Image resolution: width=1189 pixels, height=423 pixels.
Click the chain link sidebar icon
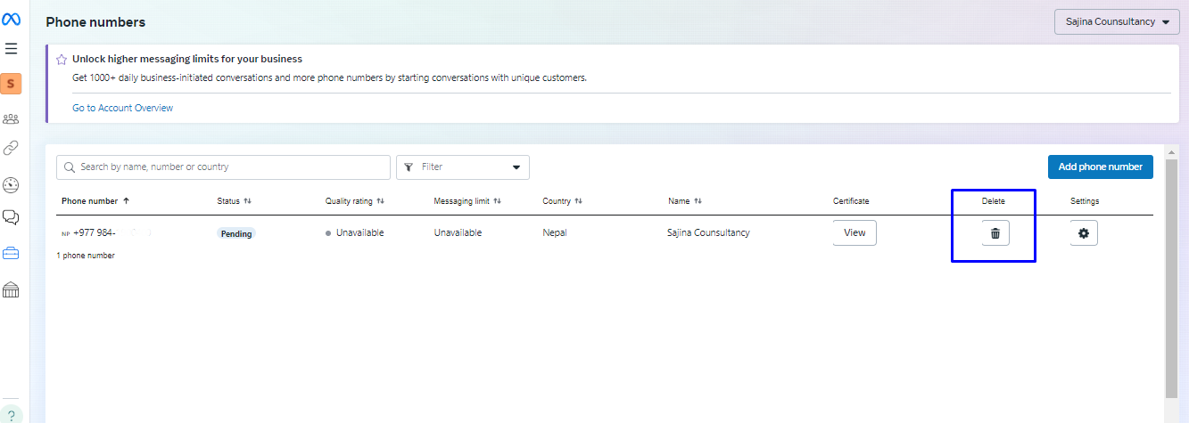(12, 148)
